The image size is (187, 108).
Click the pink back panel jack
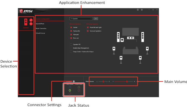tap(70, 94)
